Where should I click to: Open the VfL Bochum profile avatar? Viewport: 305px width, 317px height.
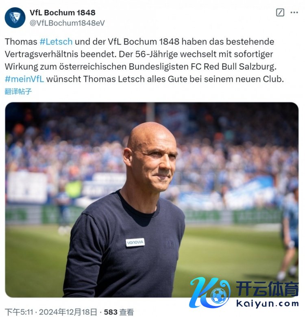[15, 17]
